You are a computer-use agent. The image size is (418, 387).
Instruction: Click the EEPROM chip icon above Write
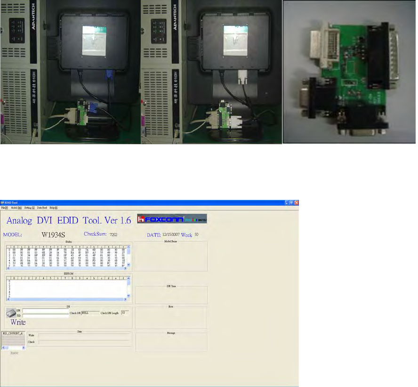(11, 313)
